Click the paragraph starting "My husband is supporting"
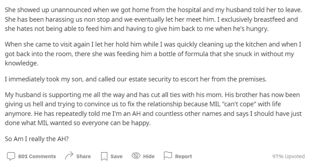Viewport: 309px width, 165px height. point(153,109)
